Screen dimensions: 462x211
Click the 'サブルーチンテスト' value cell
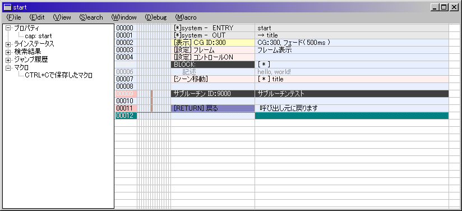pyautogui.click(x=352, y=94)
